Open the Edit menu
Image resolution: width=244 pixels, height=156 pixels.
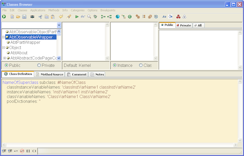pos(12,10)
